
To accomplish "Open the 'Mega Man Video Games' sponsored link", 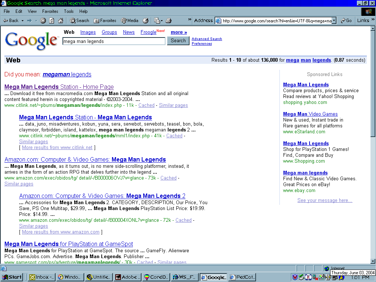I will click(x=310, y=114).
